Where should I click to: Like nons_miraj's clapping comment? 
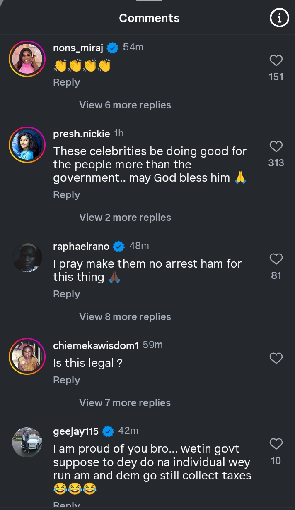276,61
